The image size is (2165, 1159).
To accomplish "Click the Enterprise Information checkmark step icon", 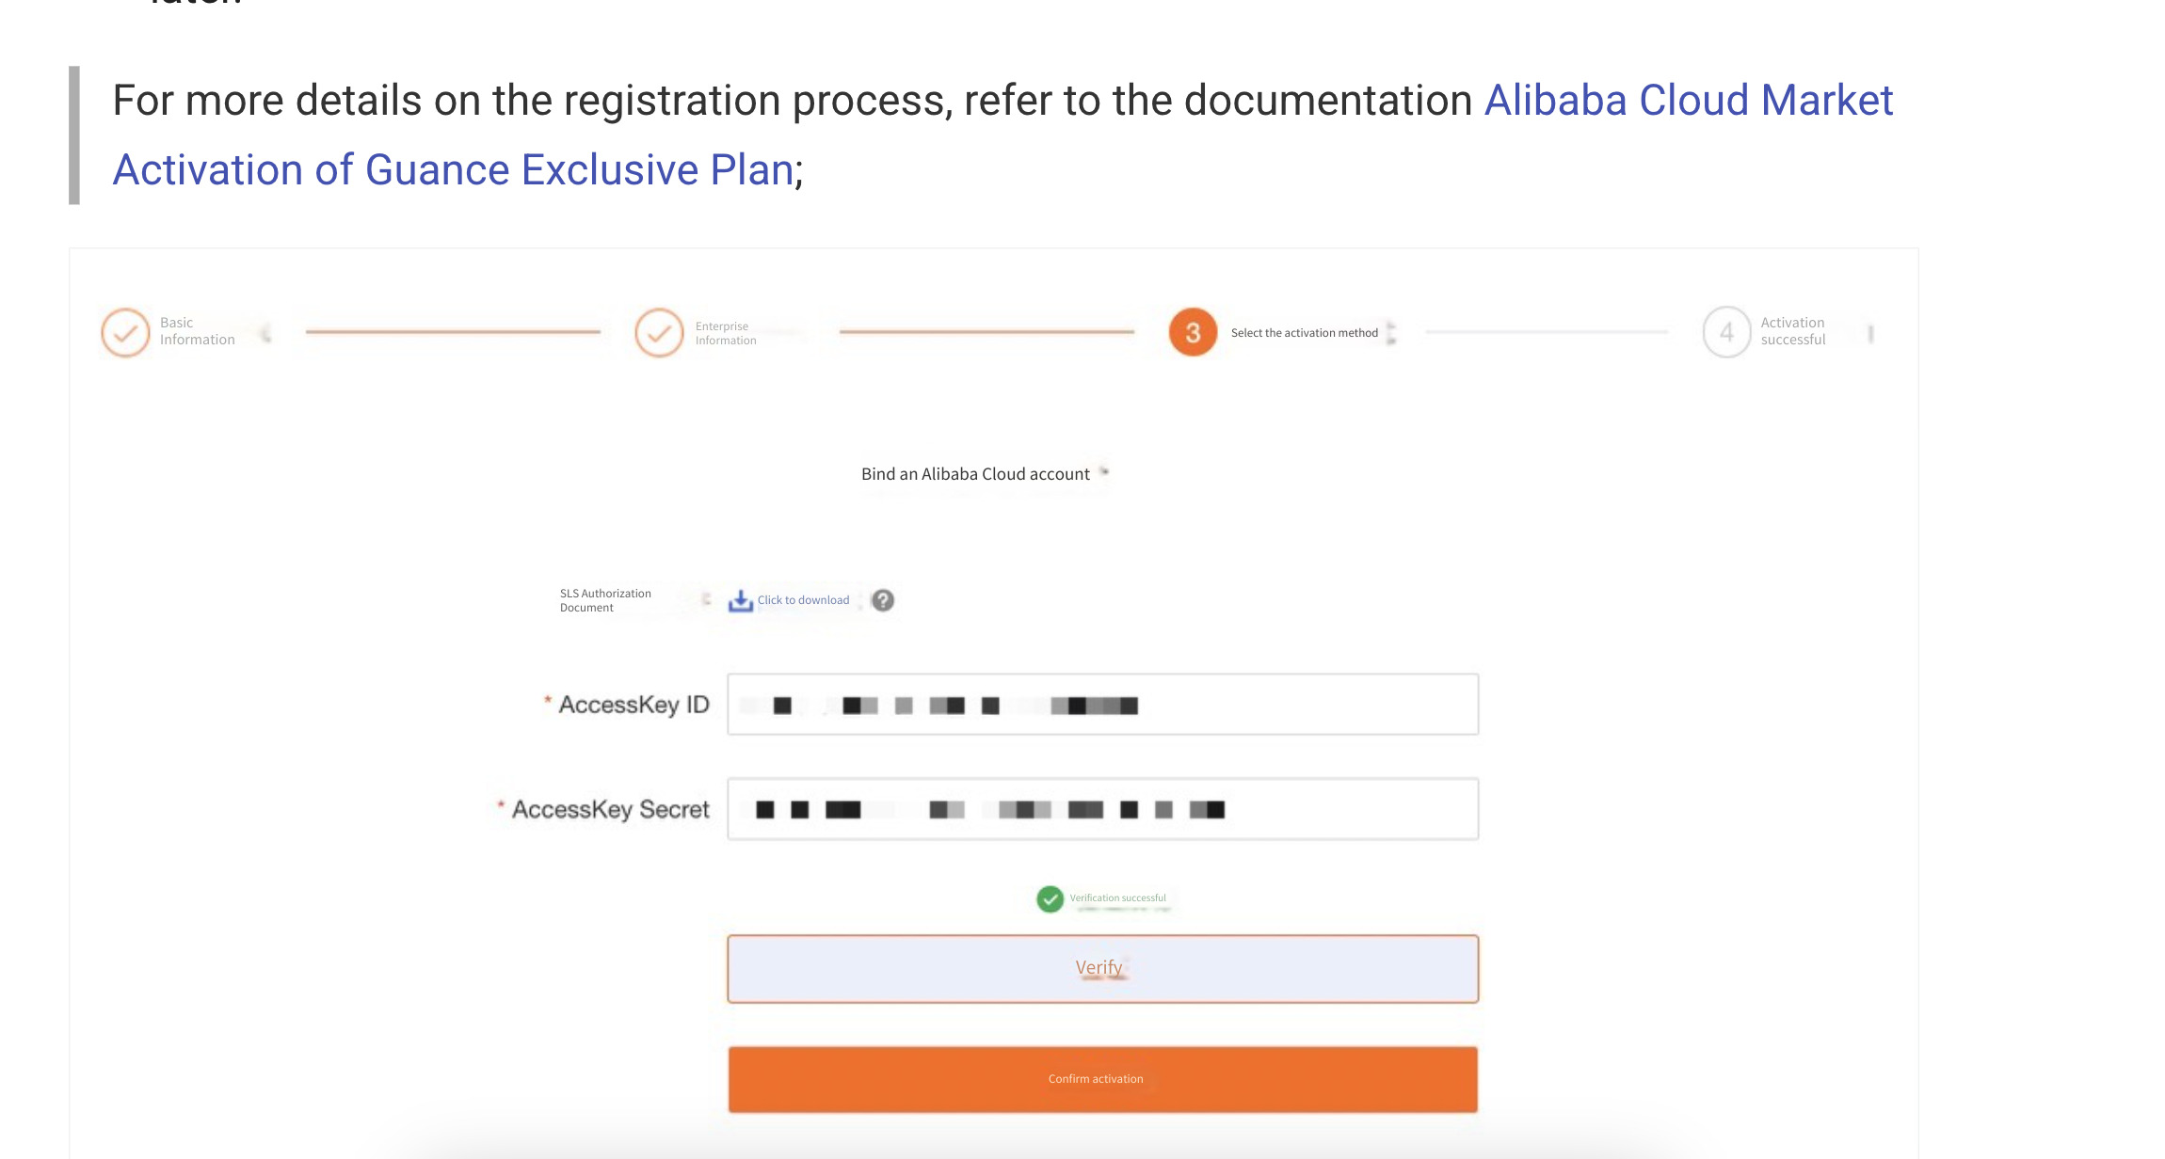I will tap(659, 332).
